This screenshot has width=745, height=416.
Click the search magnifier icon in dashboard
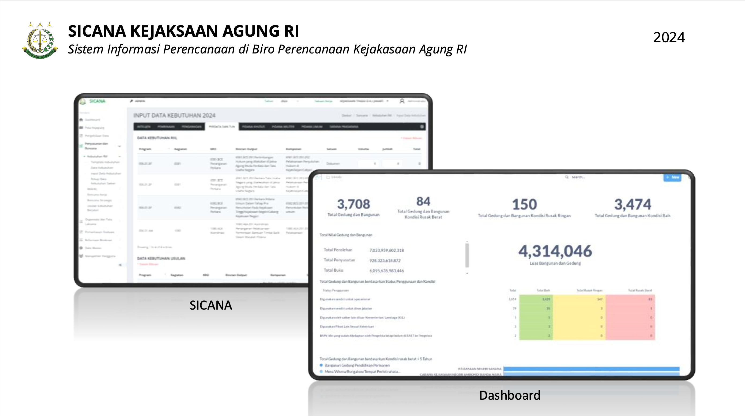pos(567,177)
